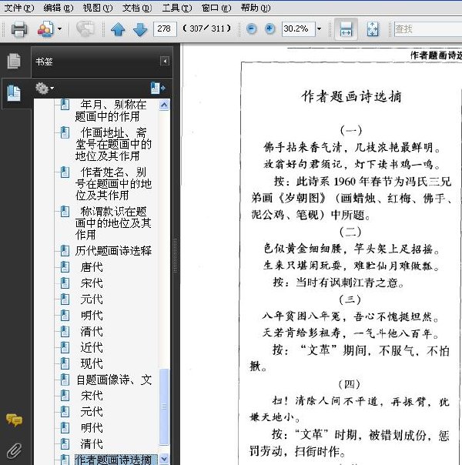Open bookmark 明代 under 自题画像诗、文
Screen dimensions: 462x465
(92, 427)
